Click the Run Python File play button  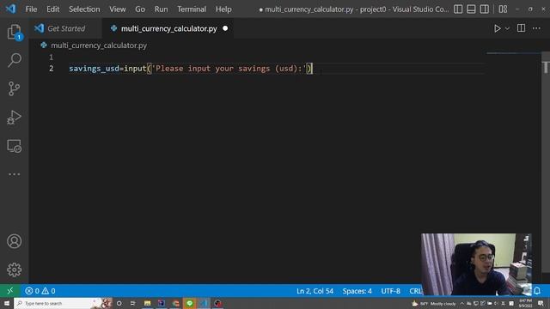[x=497, y=28]
